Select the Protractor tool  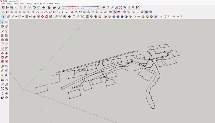(x=2, y=71)
